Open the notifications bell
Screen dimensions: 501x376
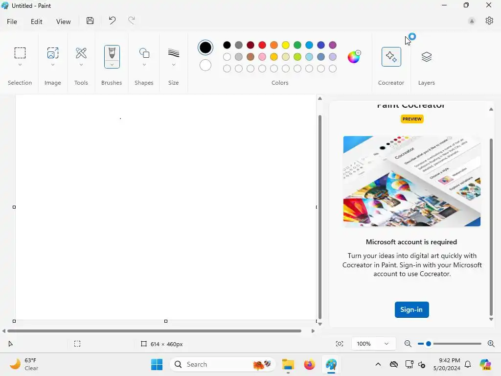coord(468,364)
